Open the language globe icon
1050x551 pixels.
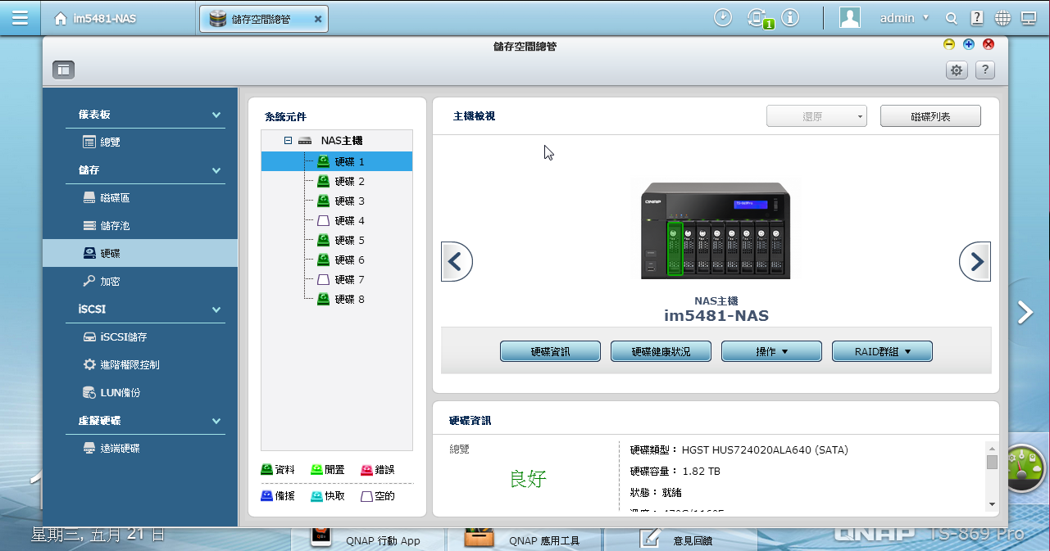point(1002,18)
